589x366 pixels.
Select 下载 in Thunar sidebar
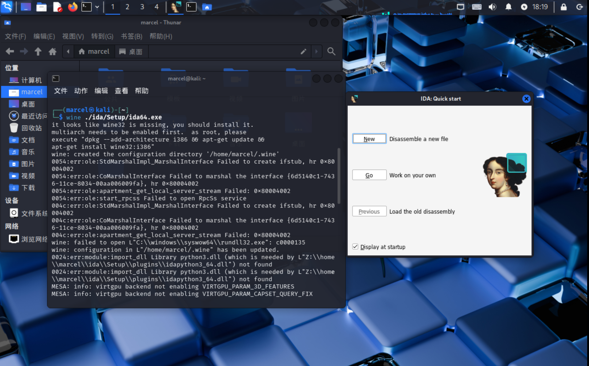(x=28, y=188)
